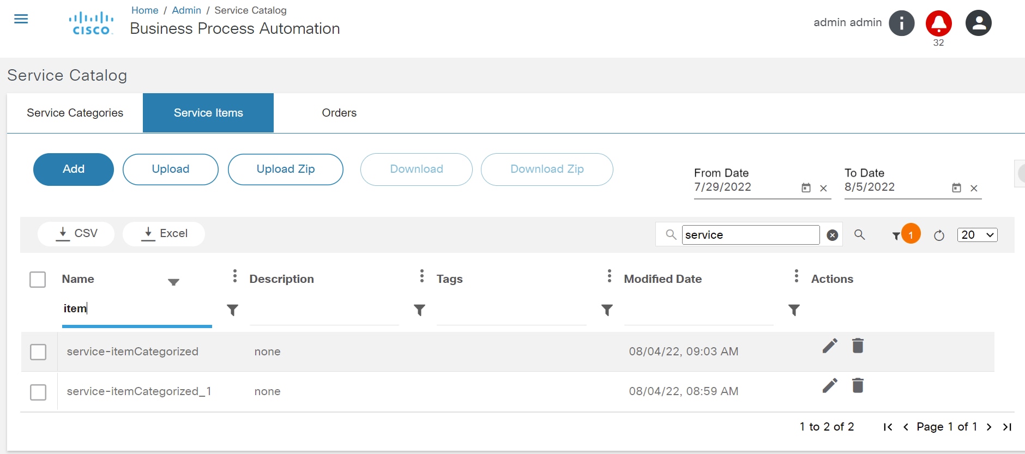Open the Description column menu
Viewport: 1025px width, 454px height.
[x=421, y=276]
